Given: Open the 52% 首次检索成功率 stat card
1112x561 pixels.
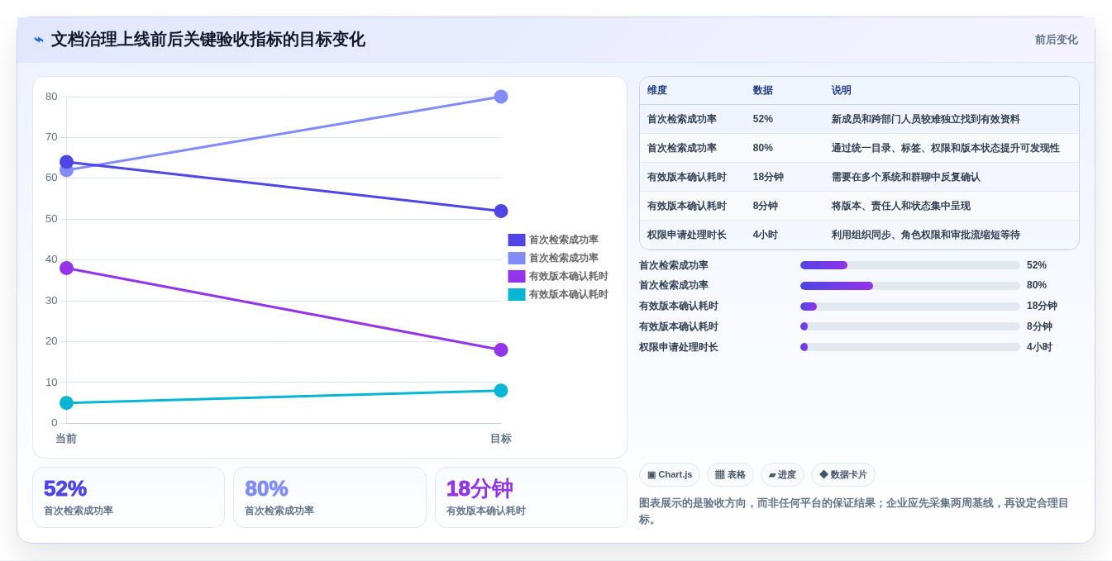Looking at the screenshot, I should point(129,497).
